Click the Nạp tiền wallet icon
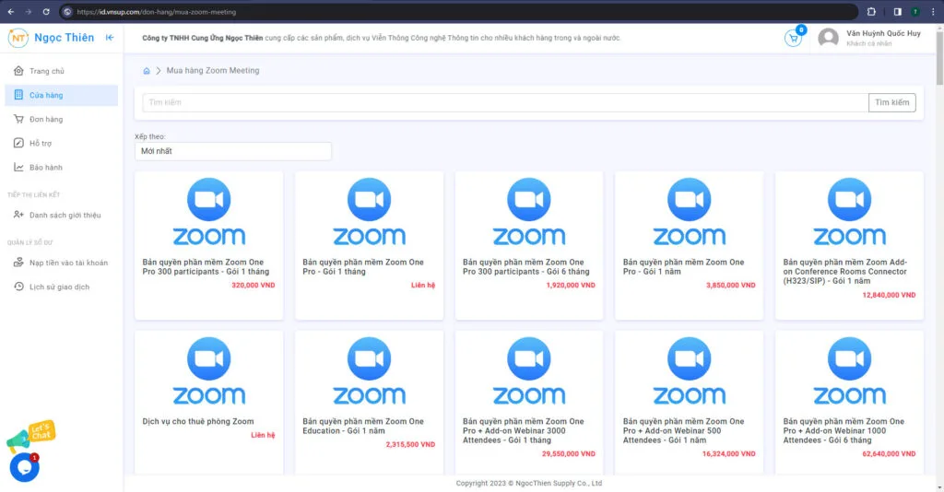Image resolution: width=944 pixels, height=492 pixels. click(x=18, y=263)
